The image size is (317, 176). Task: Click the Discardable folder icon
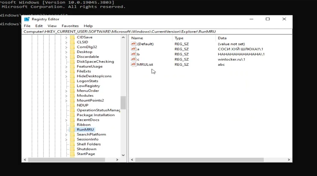point(72,57)
